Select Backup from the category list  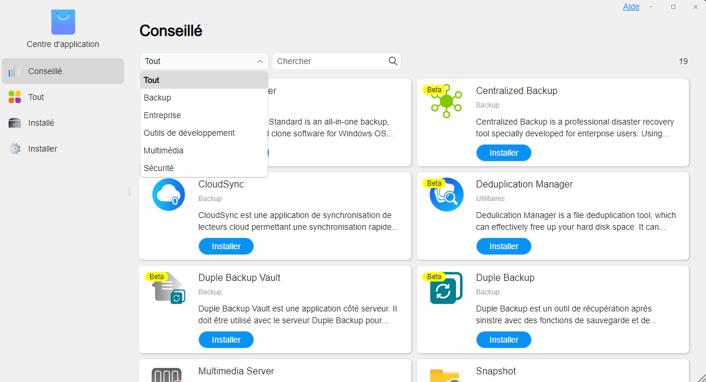click(x=158, y=98)
